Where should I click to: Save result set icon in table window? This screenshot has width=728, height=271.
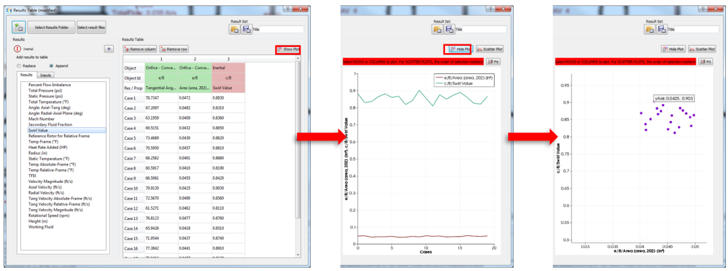(246, 29)
